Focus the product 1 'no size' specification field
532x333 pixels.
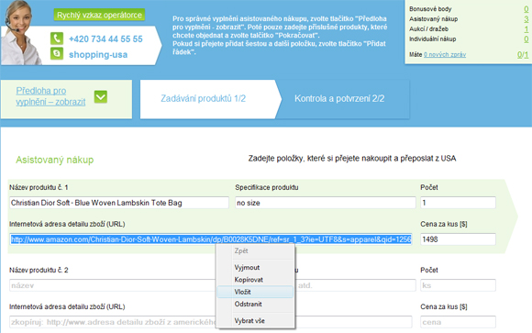pos(326,203)
